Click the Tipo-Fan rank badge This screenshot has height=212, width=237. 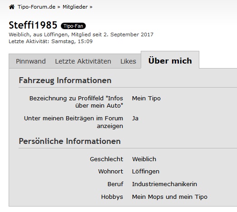click(73, 26)
